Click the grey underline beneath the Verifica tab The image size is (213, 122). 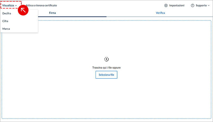[160, 17]
